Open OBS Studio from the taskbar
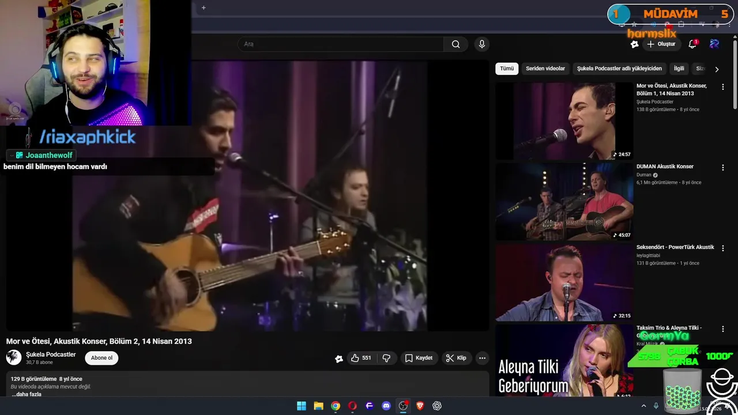 click(403, 406)
